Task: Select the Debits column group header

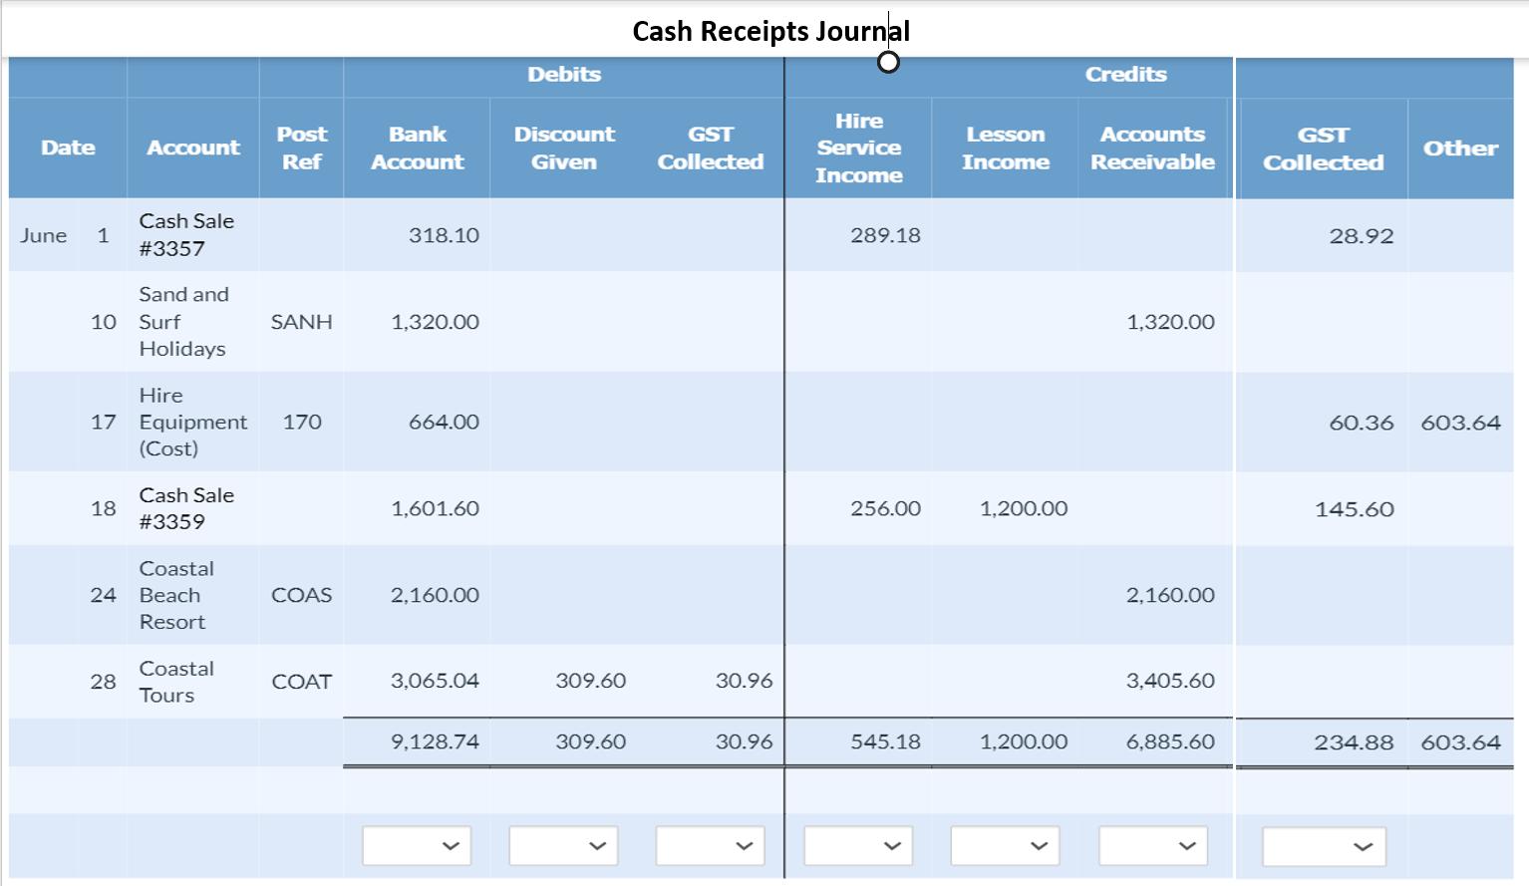Action: coord(564,74)
